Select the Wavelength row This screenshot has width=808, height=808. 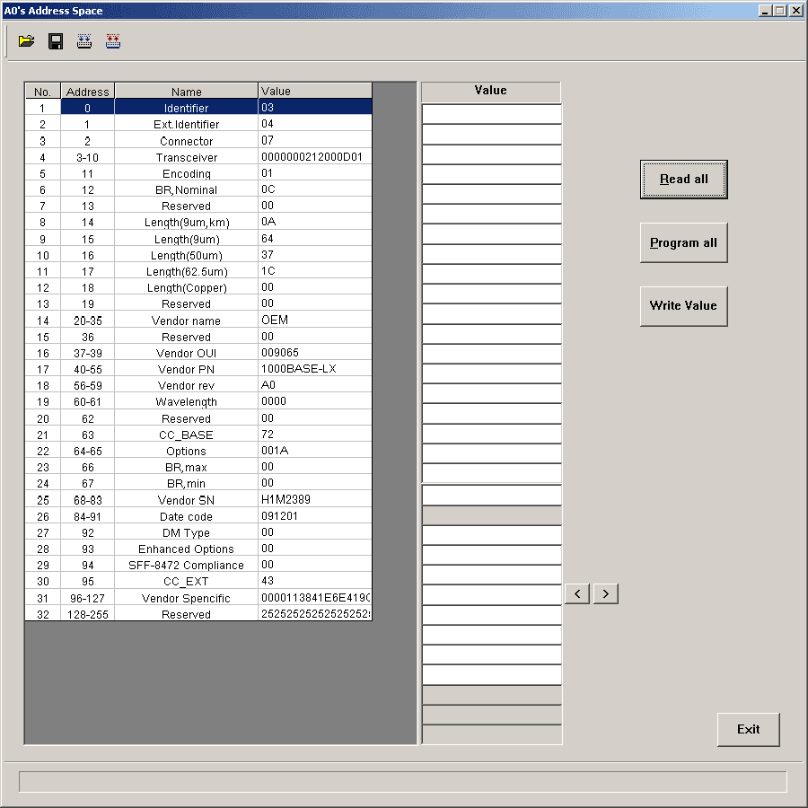click(x=186, y=401)
